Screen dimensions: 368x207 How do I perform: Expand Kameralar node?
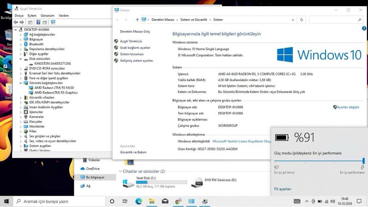click(x=20, y=117)
